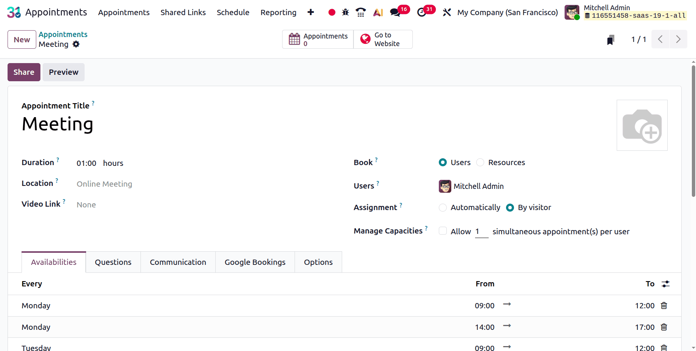Open the Shared Links menu

click(x=183, y=12)
